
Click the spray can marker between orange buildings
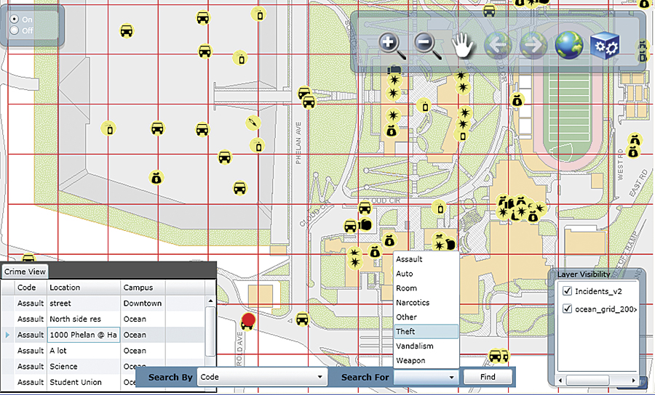(x=424, y=106)
